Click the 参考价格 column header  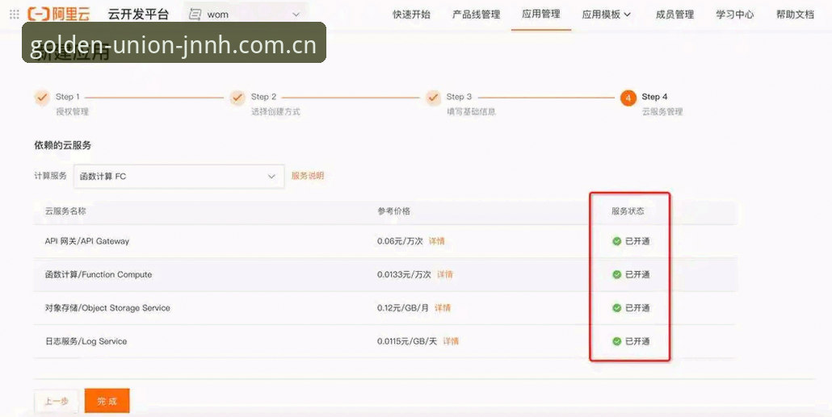(393, 211)
